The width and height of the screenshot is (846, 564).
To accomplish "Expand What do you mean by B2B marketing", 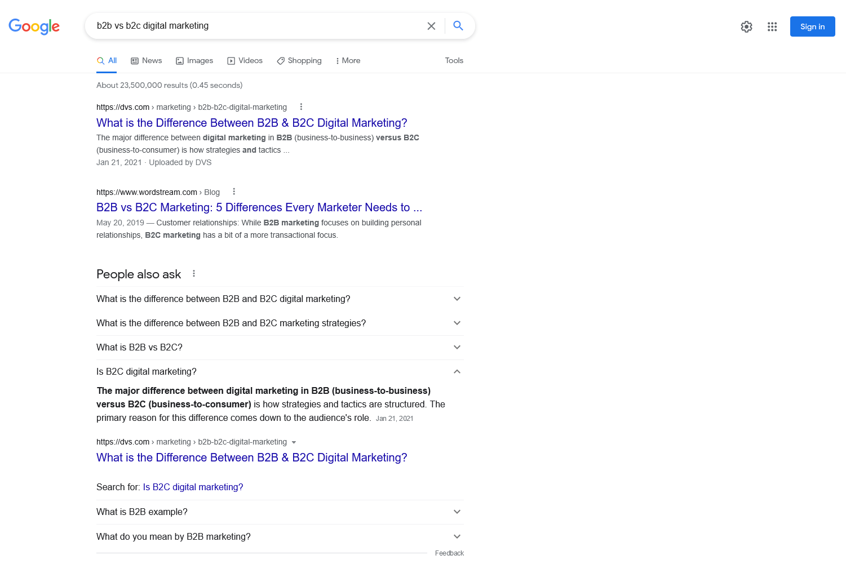I will 280,536.
